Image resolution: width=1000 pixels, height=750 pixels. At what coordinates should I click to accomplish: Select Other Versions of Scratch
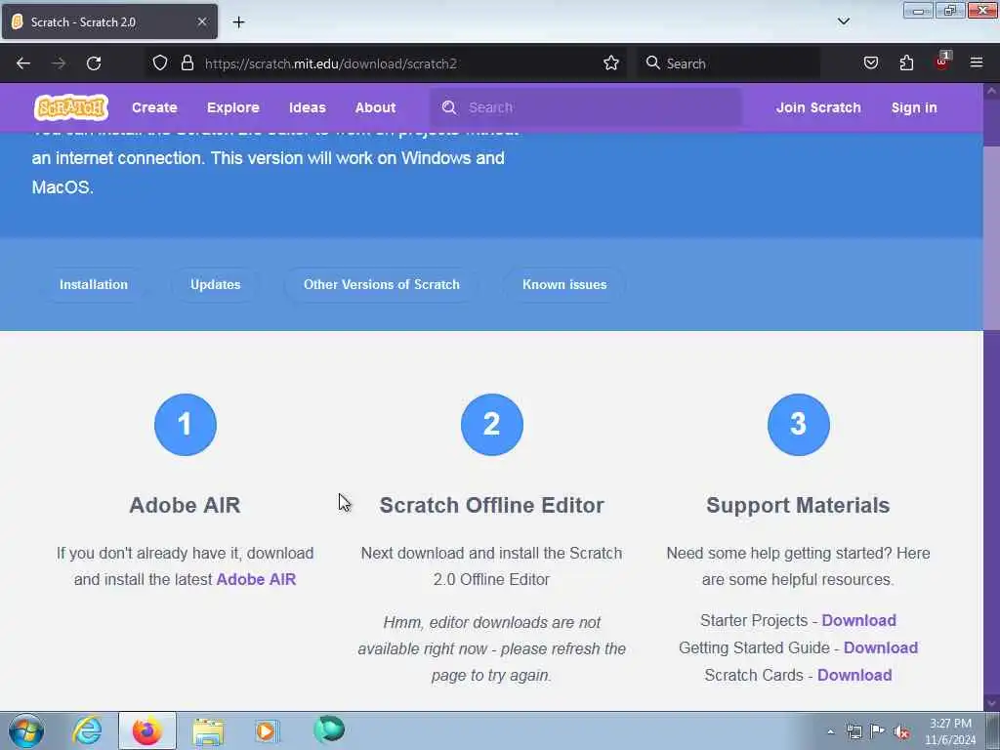pyautogui.click(x=382, y=284)
